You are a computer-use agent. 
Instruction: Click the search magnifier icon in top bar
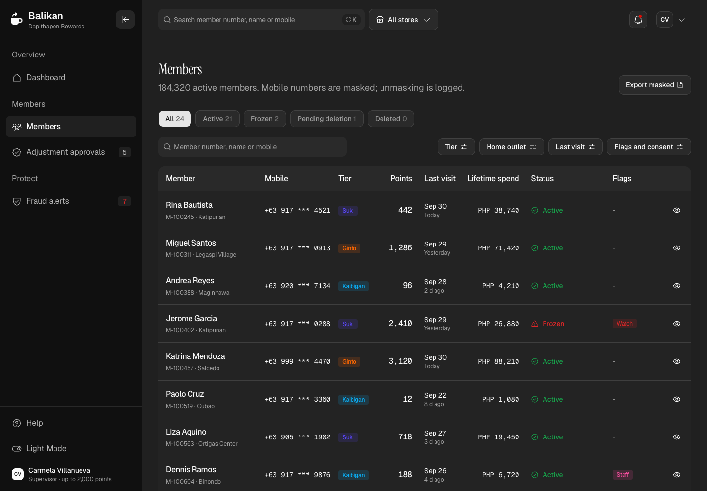167,20
